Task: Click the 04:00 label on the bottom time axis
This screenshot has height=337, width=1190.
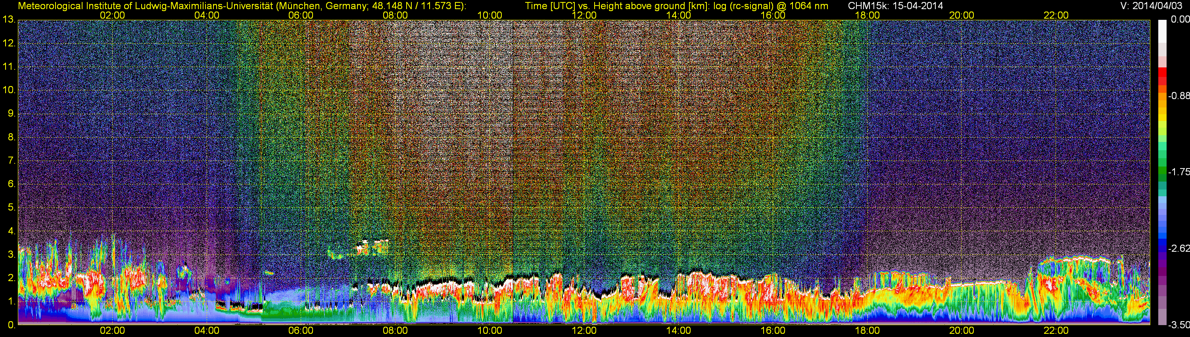Action: [207, 331]
